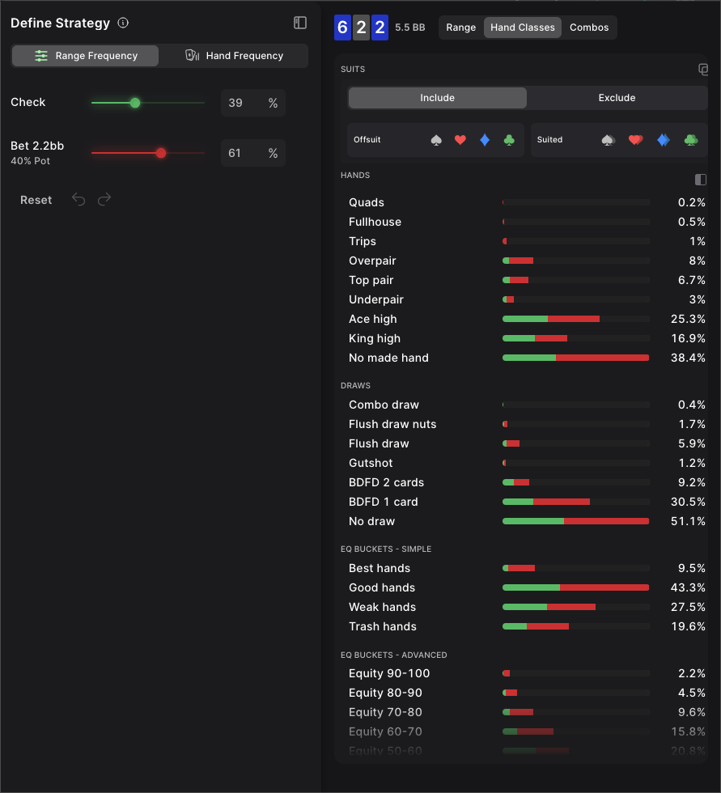Click the info icon beside Define Strategy

click(x=122, y=23)
